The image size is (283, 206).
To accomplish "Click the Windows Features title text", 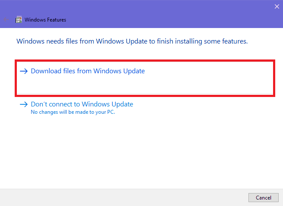I will click(x=45, y=20).
